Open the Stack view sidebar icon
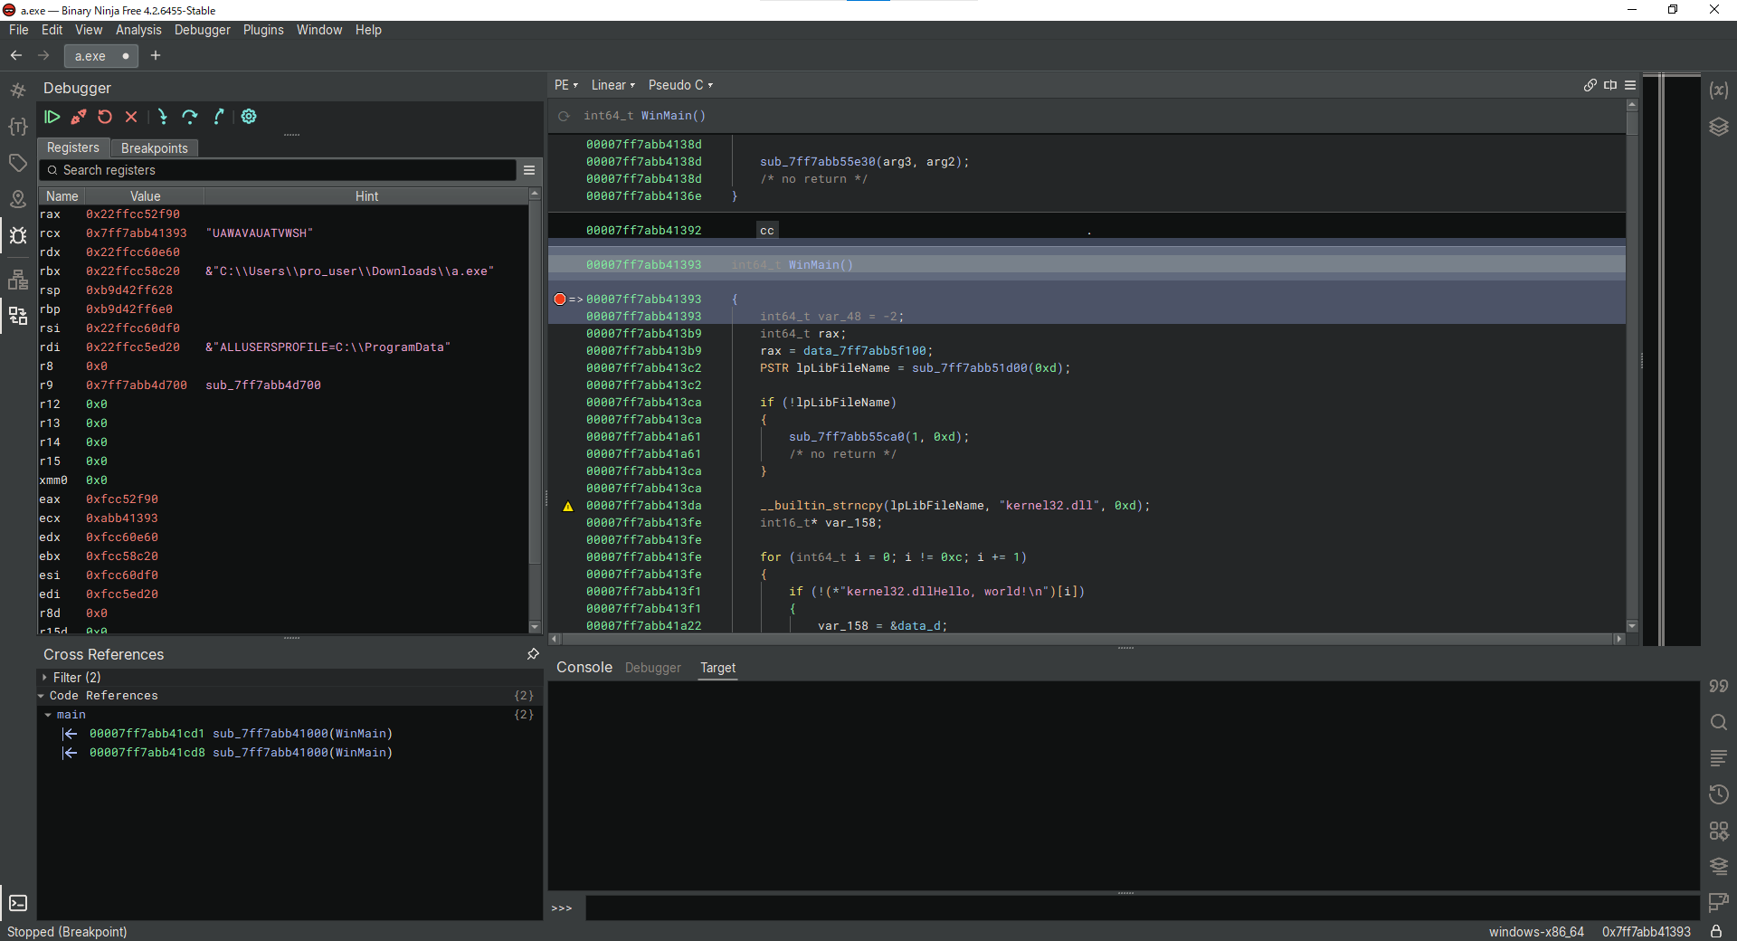 (18, 280)
